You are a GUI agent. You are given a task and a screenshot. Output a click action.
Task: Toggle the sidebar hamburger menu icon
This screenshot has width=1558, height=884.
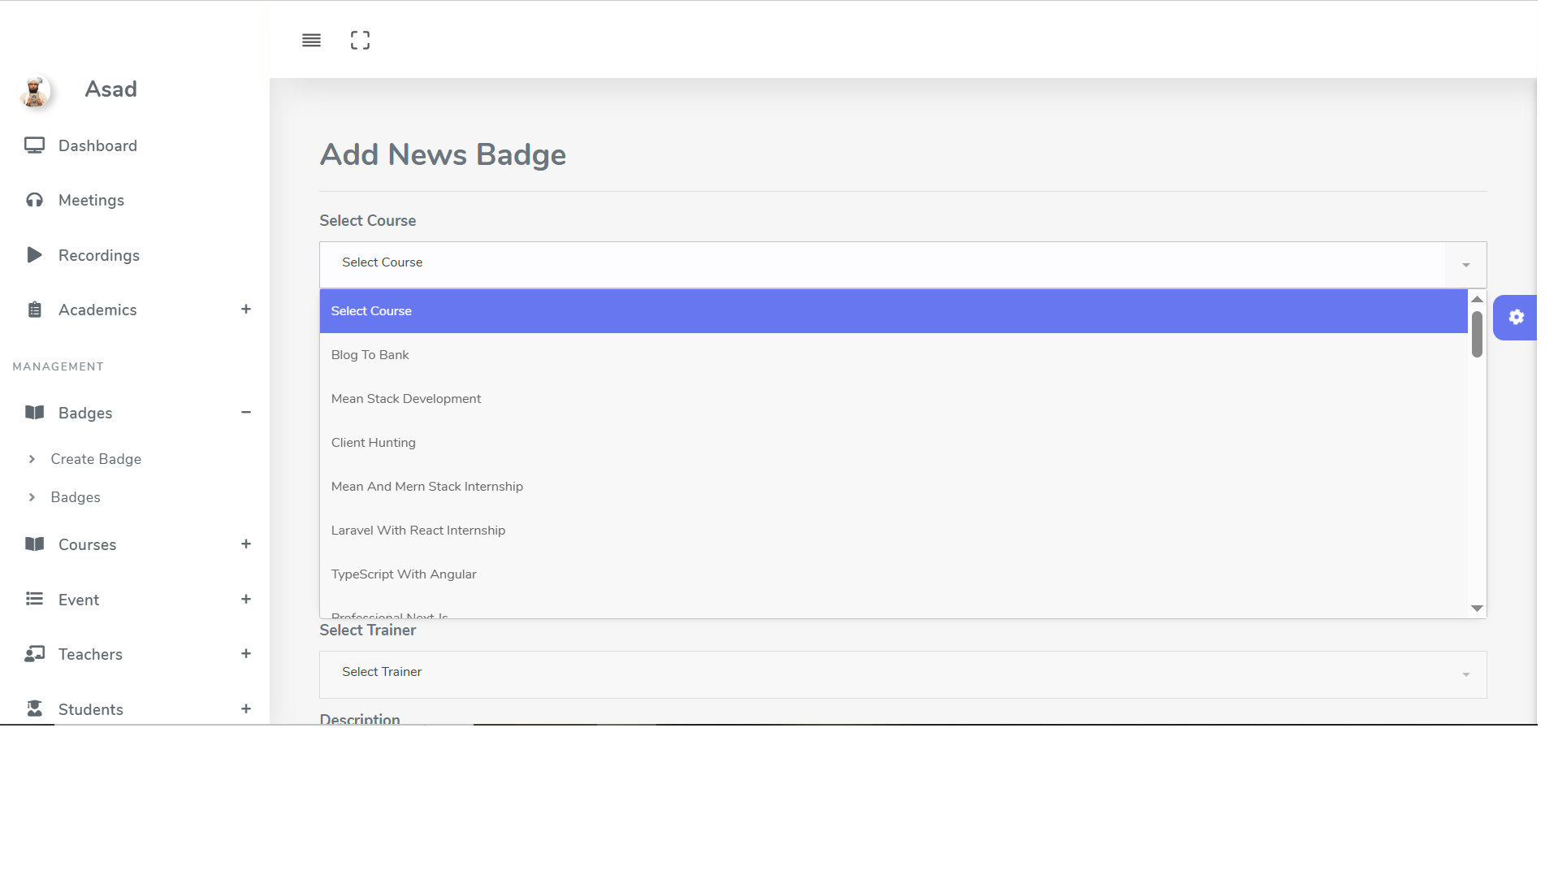(x=311, y=41)
